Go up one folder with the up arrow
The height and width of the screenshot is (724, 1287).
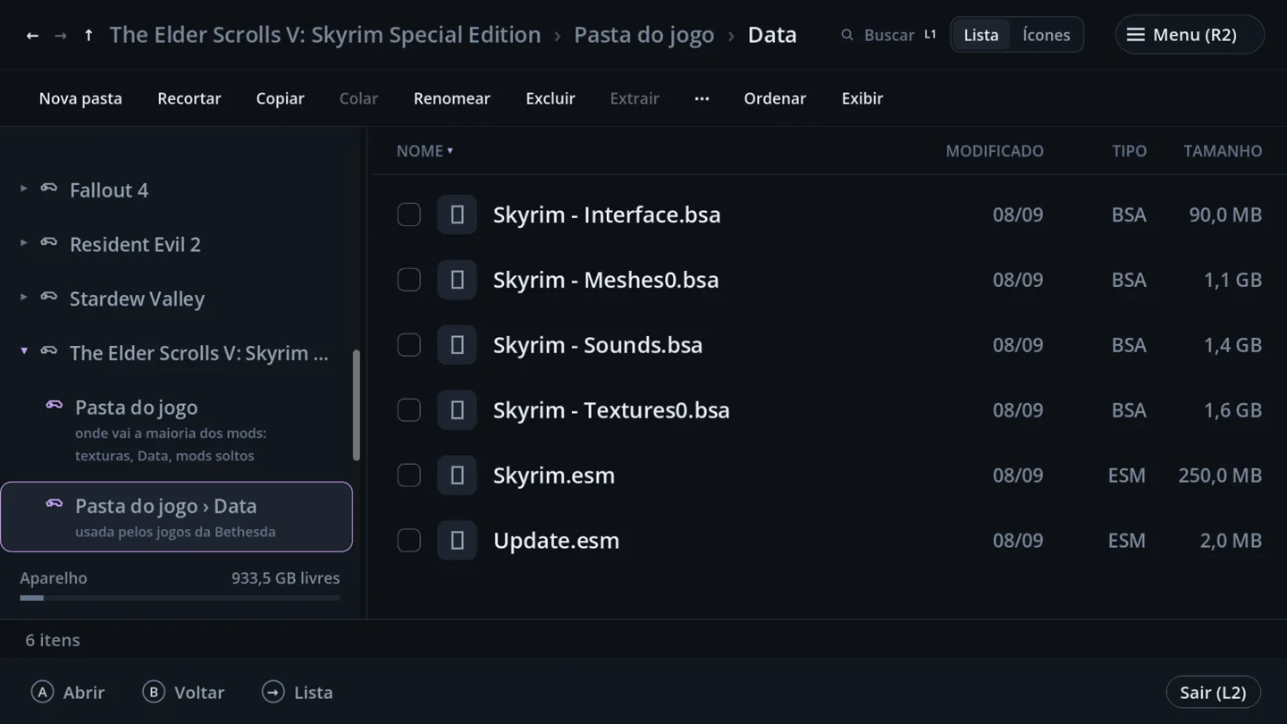click(x=88, y=36)
